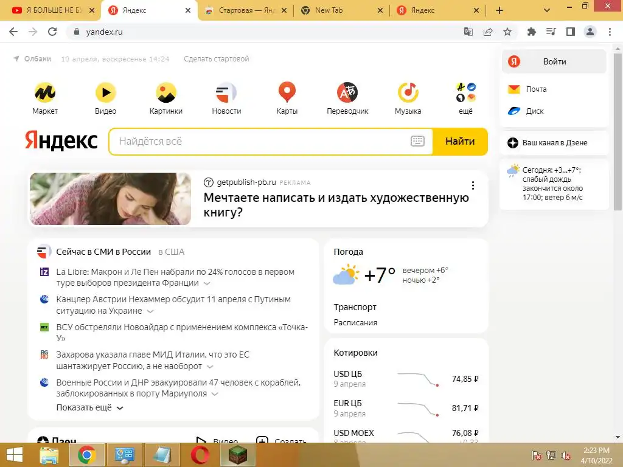This screenshot has height=467, width=623.
Task: Reload the yandex.ru page
Action: coord(52,32)
